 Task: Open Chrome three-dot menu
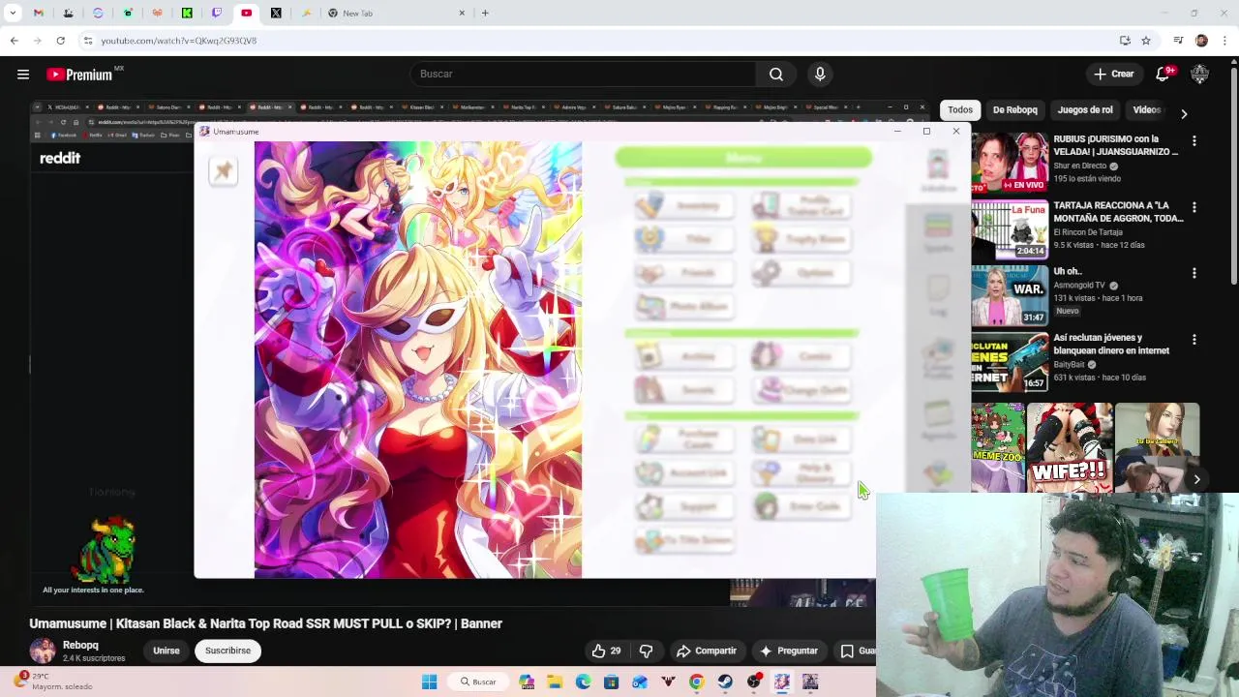[1224, 41]
